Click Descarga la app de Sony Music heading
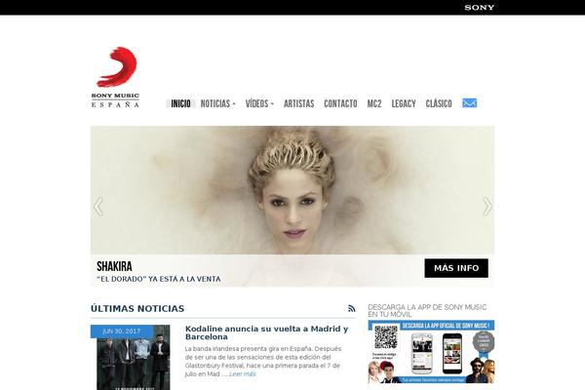The width and height of the screenshot is (585, 390). click(x=427, y=310)
